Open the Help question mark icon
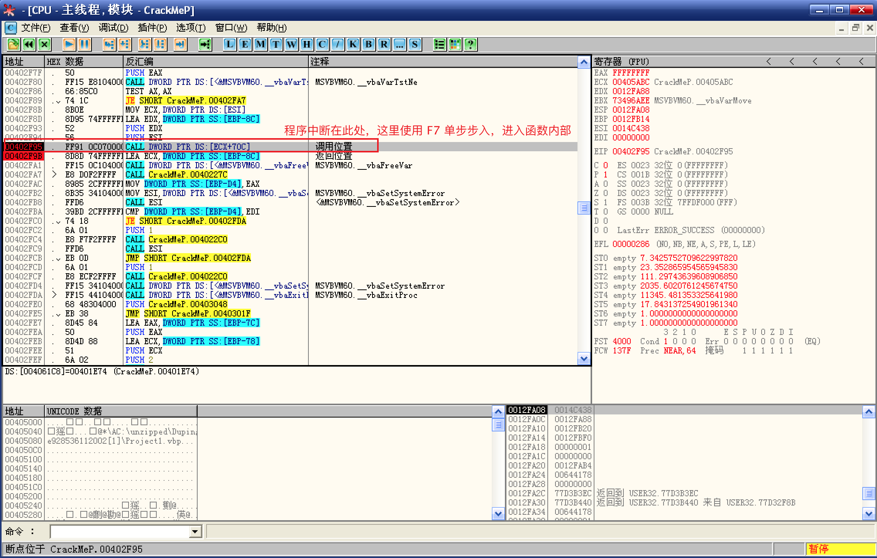 coord(471,44)
